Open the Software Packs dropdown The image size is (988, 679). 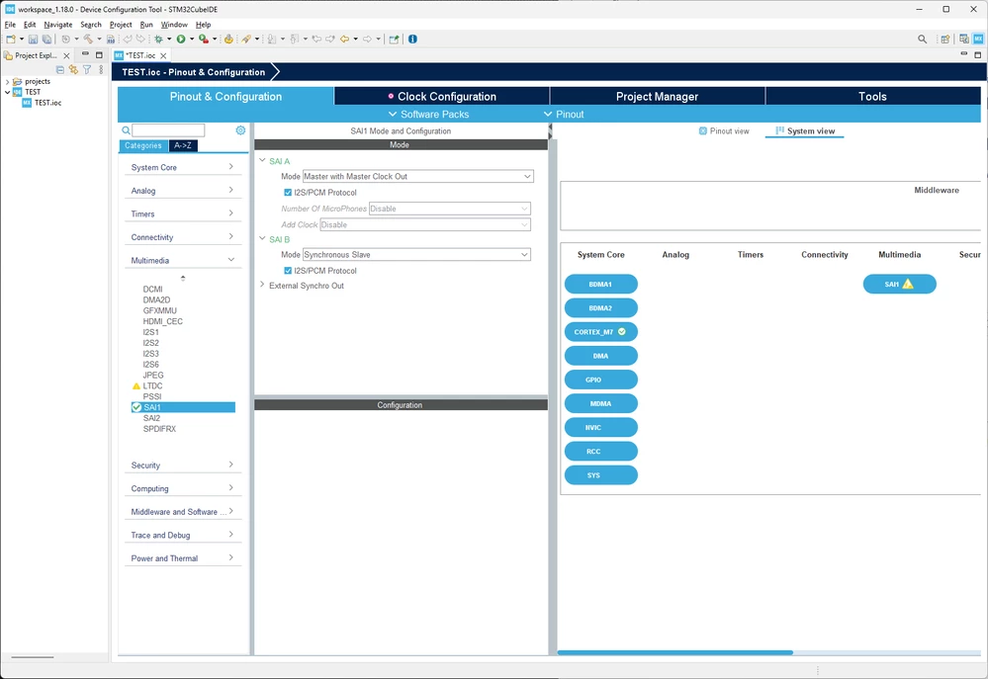428,114
